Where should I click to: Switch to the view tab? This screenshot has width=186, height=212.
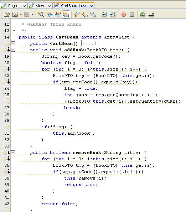pyautogui.click(x=40, y=6)
